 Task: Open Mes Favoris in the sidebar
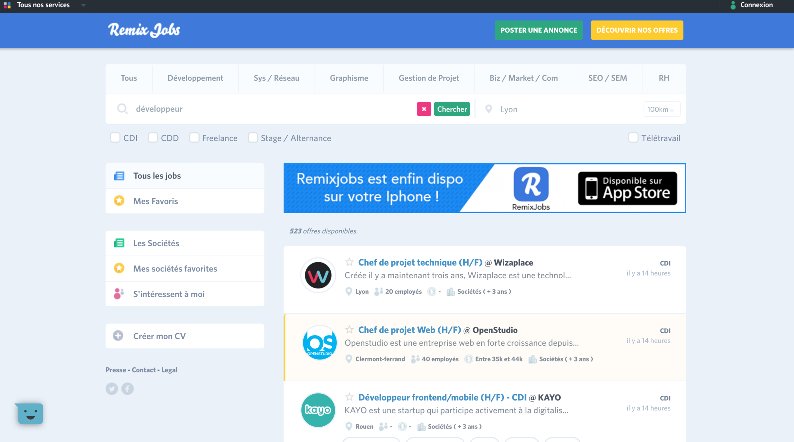(x=156, y=201)
